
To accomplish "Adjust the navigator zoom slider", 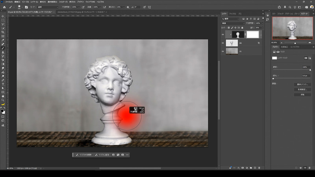I will point(295,43).
